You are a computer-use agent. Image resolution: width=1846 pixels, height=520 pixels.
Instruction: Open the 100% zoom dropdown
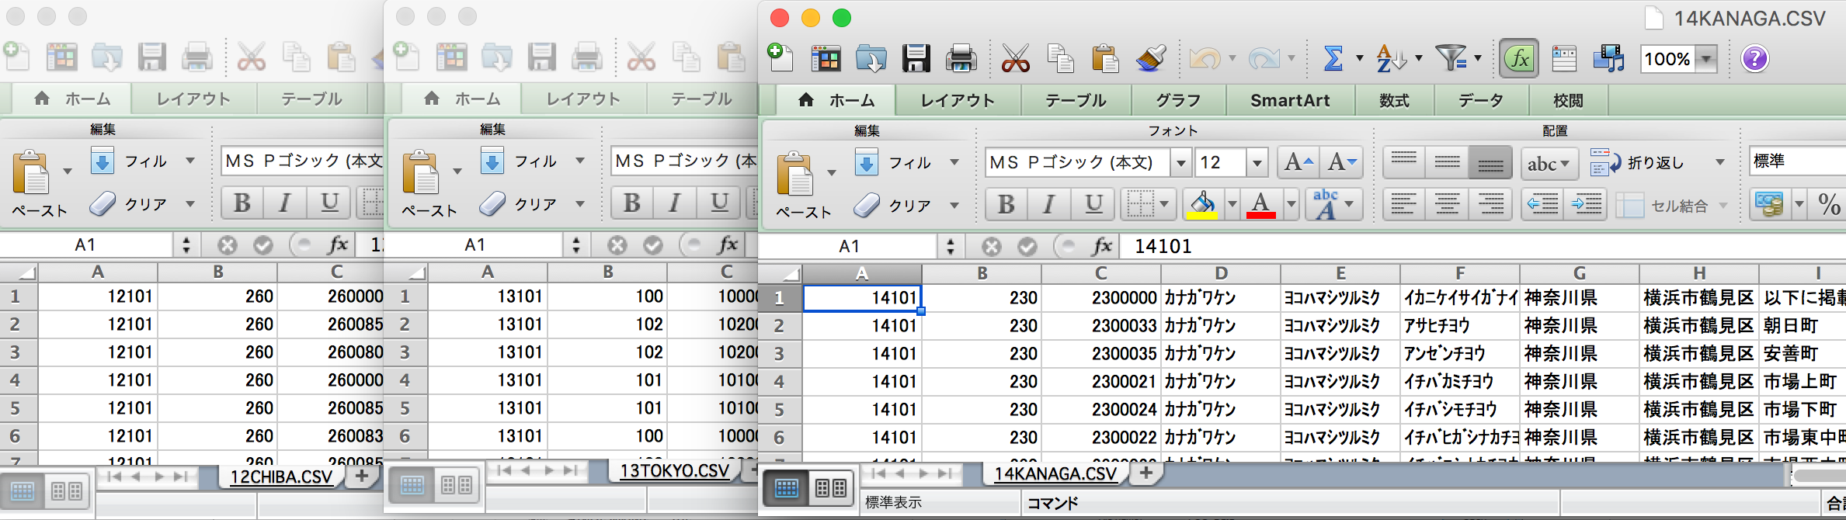[x=1706, y=59]
